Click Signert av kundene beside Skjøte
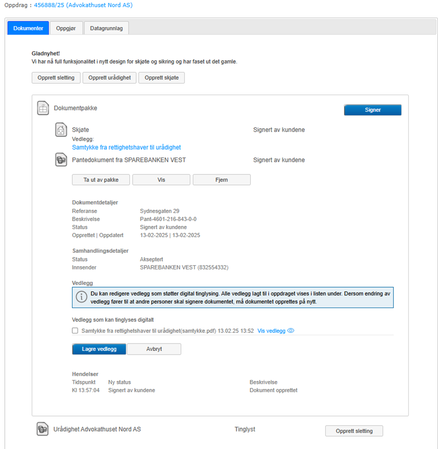Screen dimensions: 438x449 279,130
